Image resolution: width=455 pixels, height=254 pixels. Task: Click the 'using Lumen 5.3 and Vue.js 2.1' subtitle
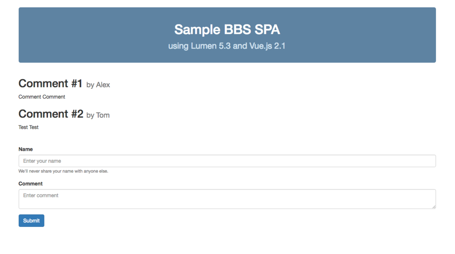tap(227, 46)
